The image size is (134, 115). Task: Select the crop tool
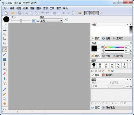coord(4,39)
